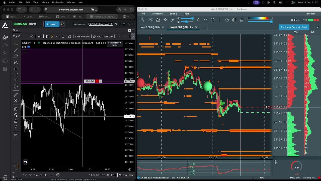Click the Bookmap share icon
Image resolution: width=321 pixels, height=181 pixels.
pos(151,20)
